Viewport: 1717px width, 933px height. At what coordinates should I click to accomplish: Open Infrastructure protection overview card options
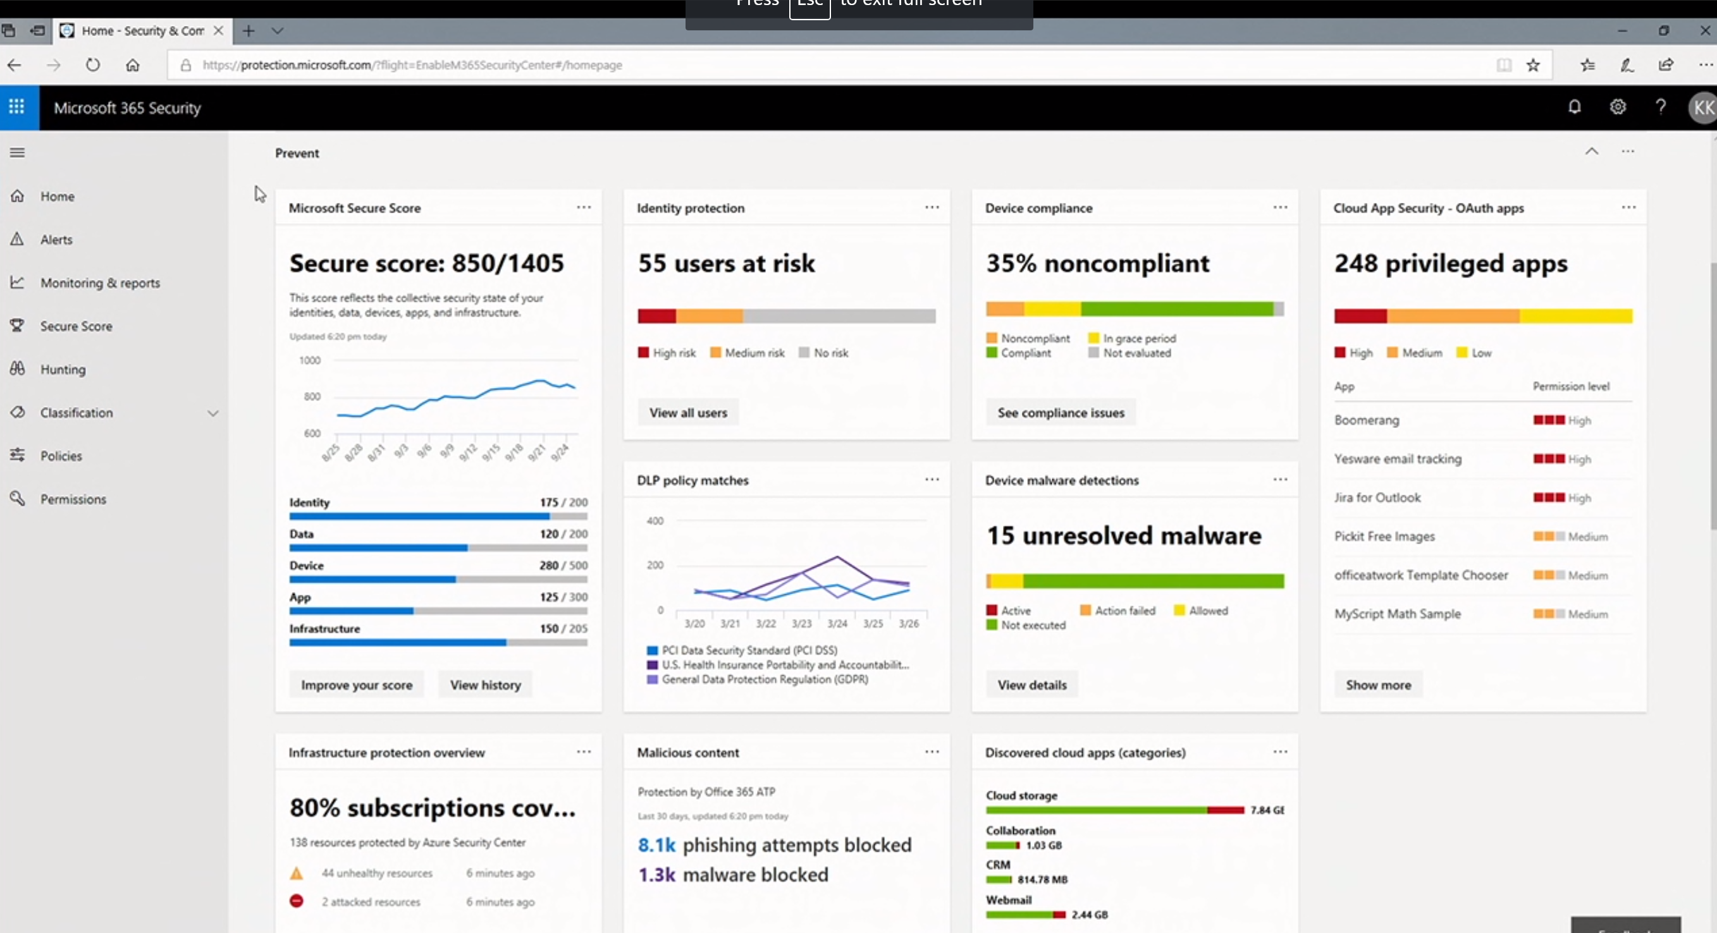pos(584,752)
